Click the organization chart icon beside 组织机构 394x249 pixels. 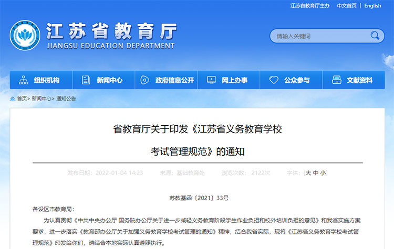[x=24, y=80]
